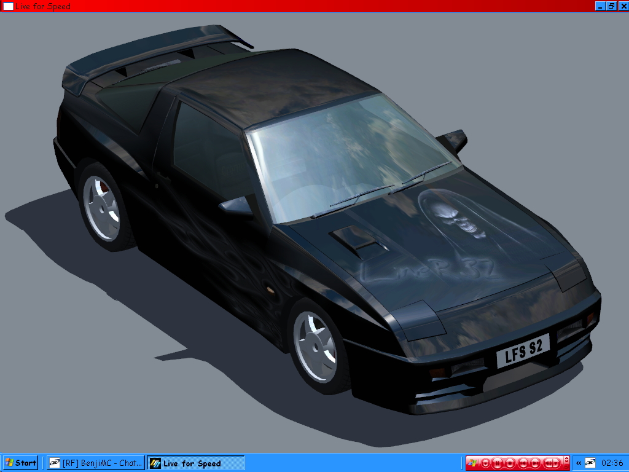
Task: Select the Live for Speed taskbar button
Action: [x=196, y=463]
